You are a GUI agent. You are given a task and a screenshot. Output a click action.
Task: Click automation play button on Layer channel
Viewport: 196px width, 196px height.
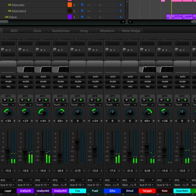(x=11, y=100)
